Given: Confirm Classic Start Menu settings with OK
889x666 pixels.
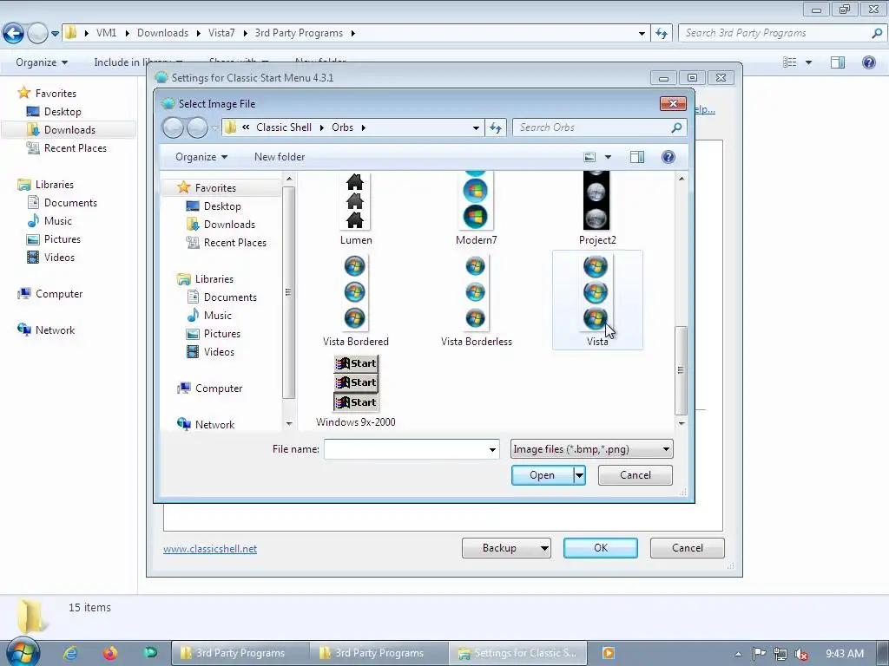Looking at the screenshot, I should coord(601,548).
